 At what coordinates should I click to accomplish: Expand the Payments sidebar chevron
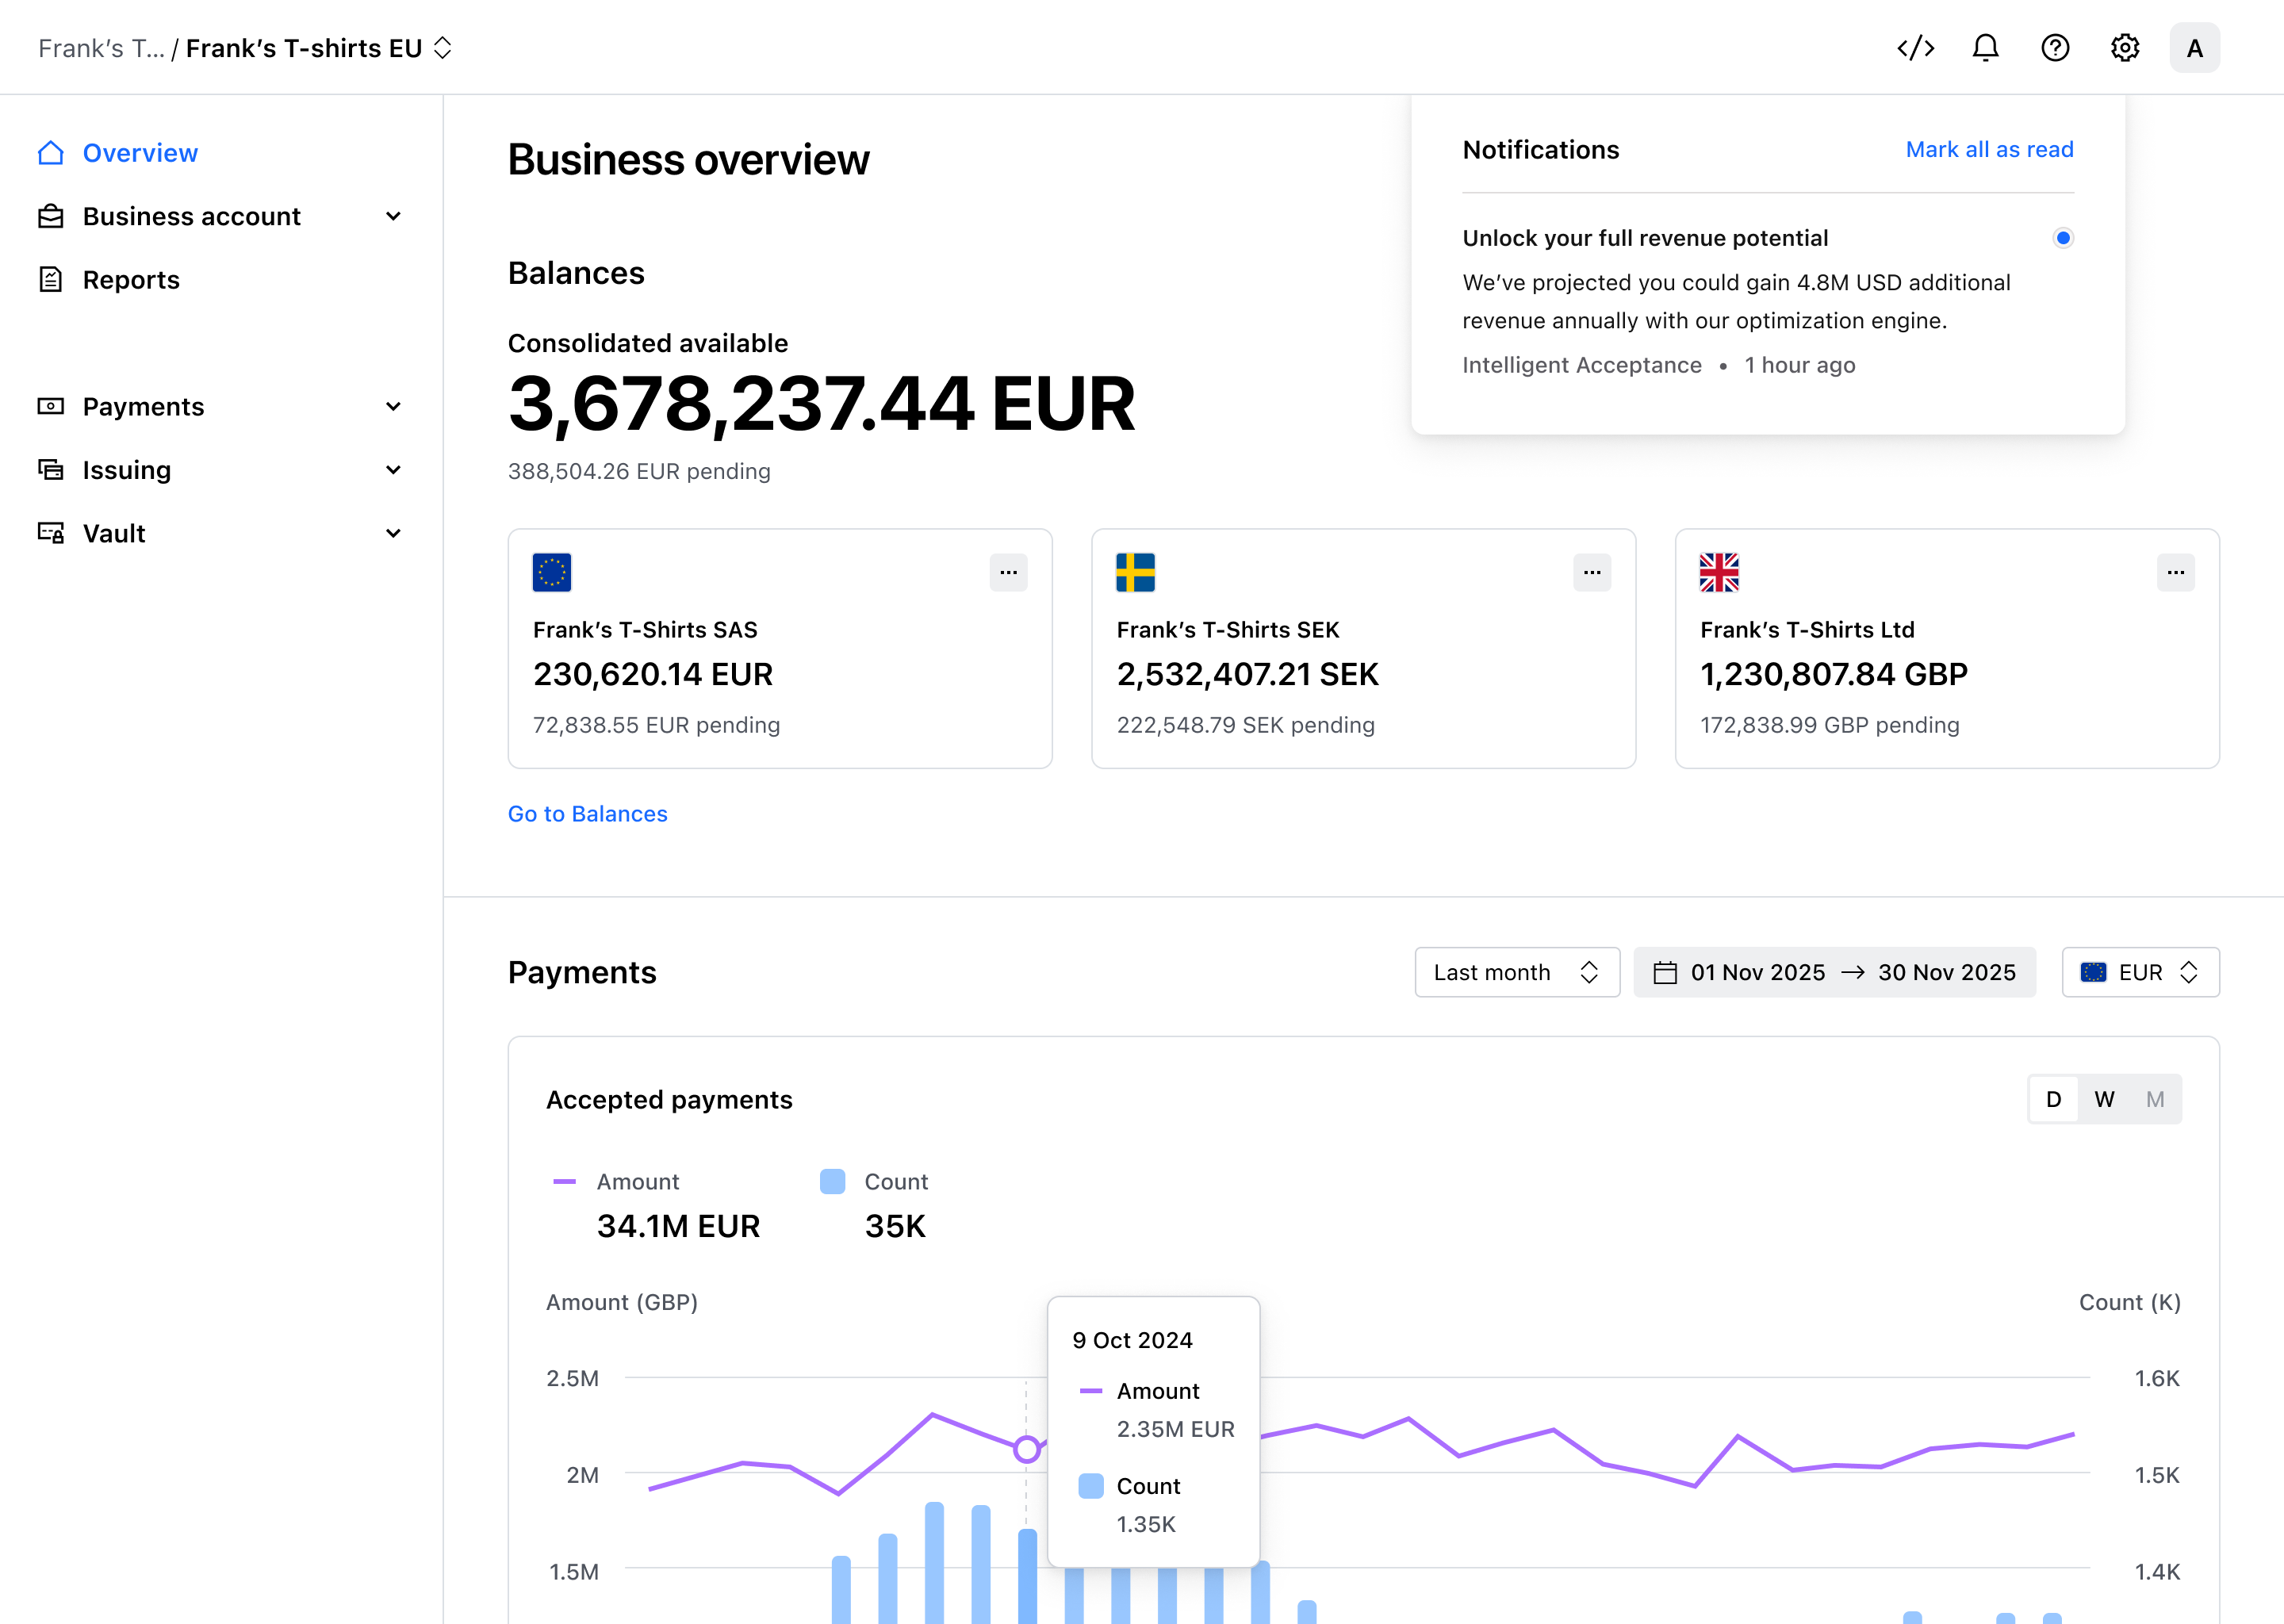coord(394,406)
